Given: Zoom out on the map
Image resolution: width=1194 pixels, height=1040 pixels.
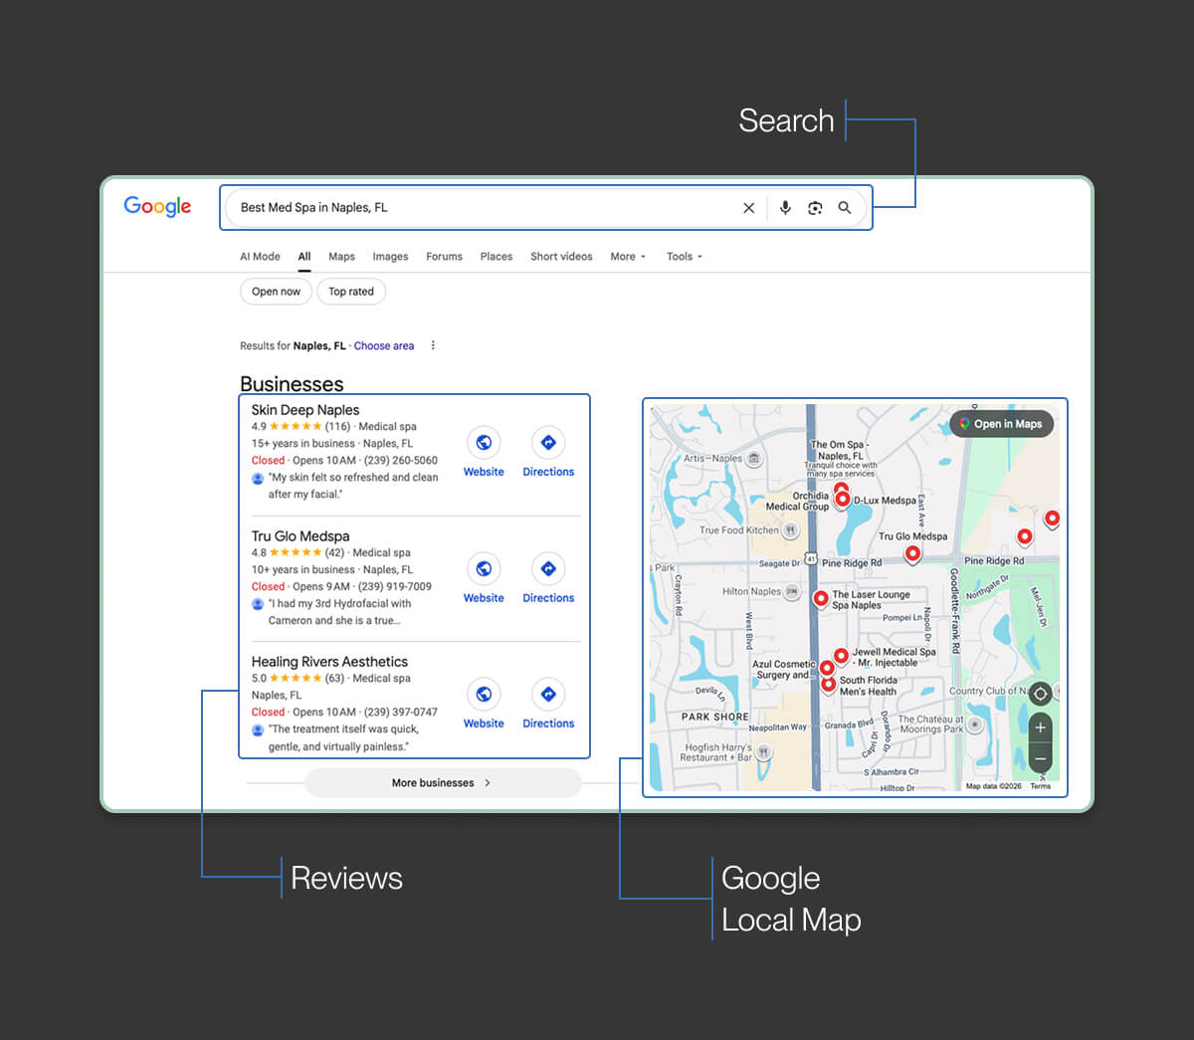Looking at the screenshot, I should [x=1040, y=758].
